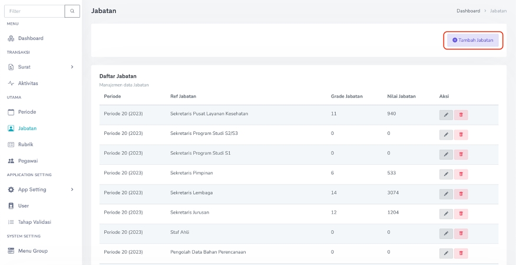Expand the App Setting submenu
This screenshot has width=516, height=265.
click(x=72, y=190)
